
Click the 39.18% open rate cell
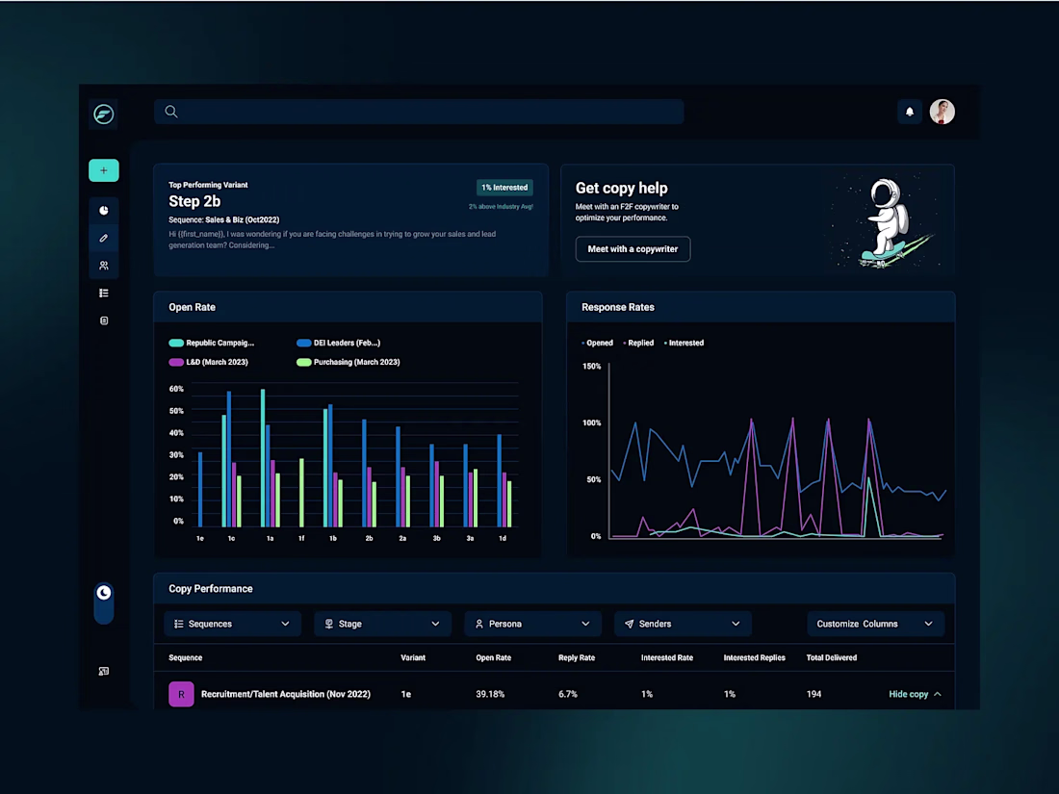tap(490, 694)
